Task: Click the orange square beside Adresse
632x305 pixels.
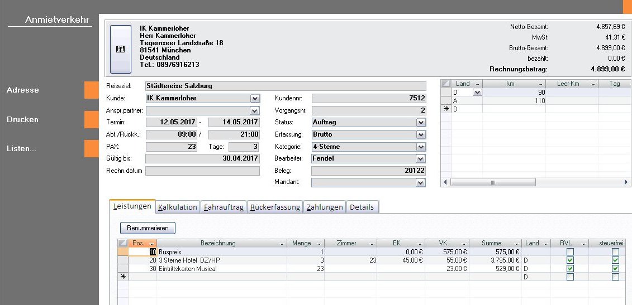Action: pyautogui.click(x=92, y=90)
